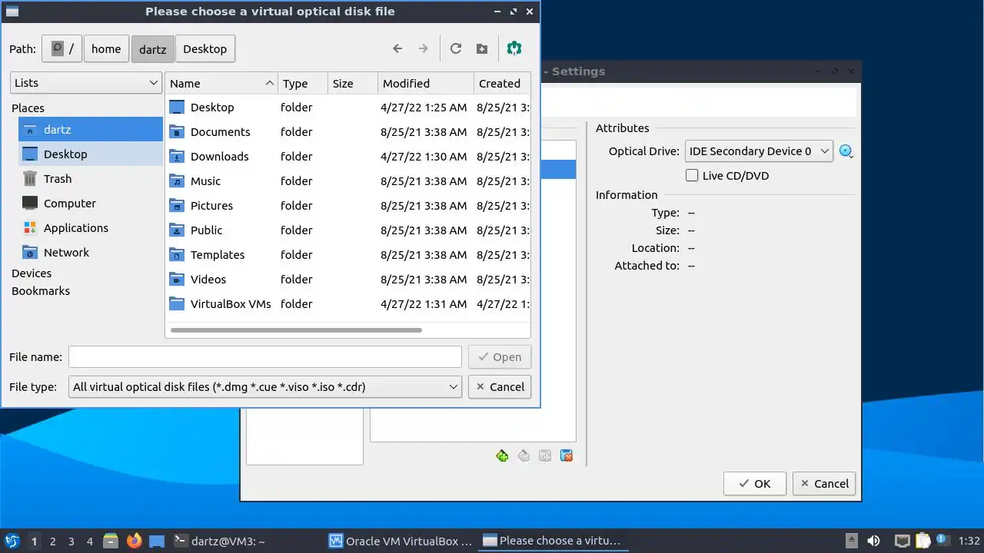The width and height of the screenshot is (984, 553).
Task: Select the Documents folder row
Action: tap(347, 132)
